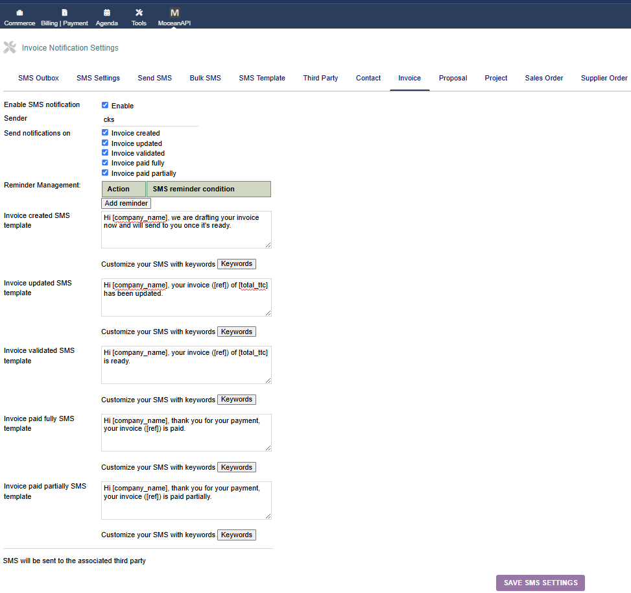The width and height of the screenshot is (631, 593).
Task: Toggle the Invoice created checkbox
Action: (x=105, y=132)
